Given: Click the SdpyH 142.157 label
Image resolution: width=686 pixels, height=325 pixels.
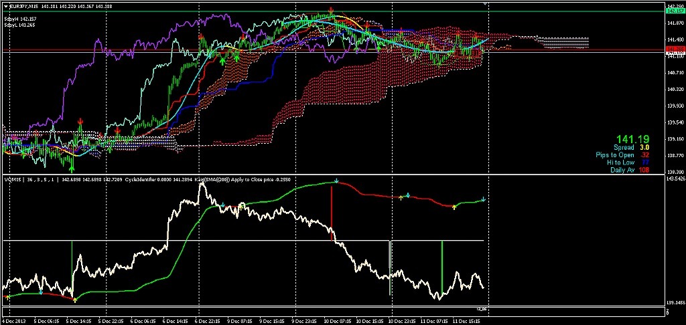Looking at the screenshot, I should [20, 19].
